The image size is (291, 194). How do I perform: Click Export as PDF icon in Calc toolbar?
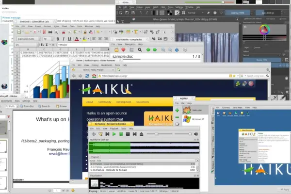point(44,32)
